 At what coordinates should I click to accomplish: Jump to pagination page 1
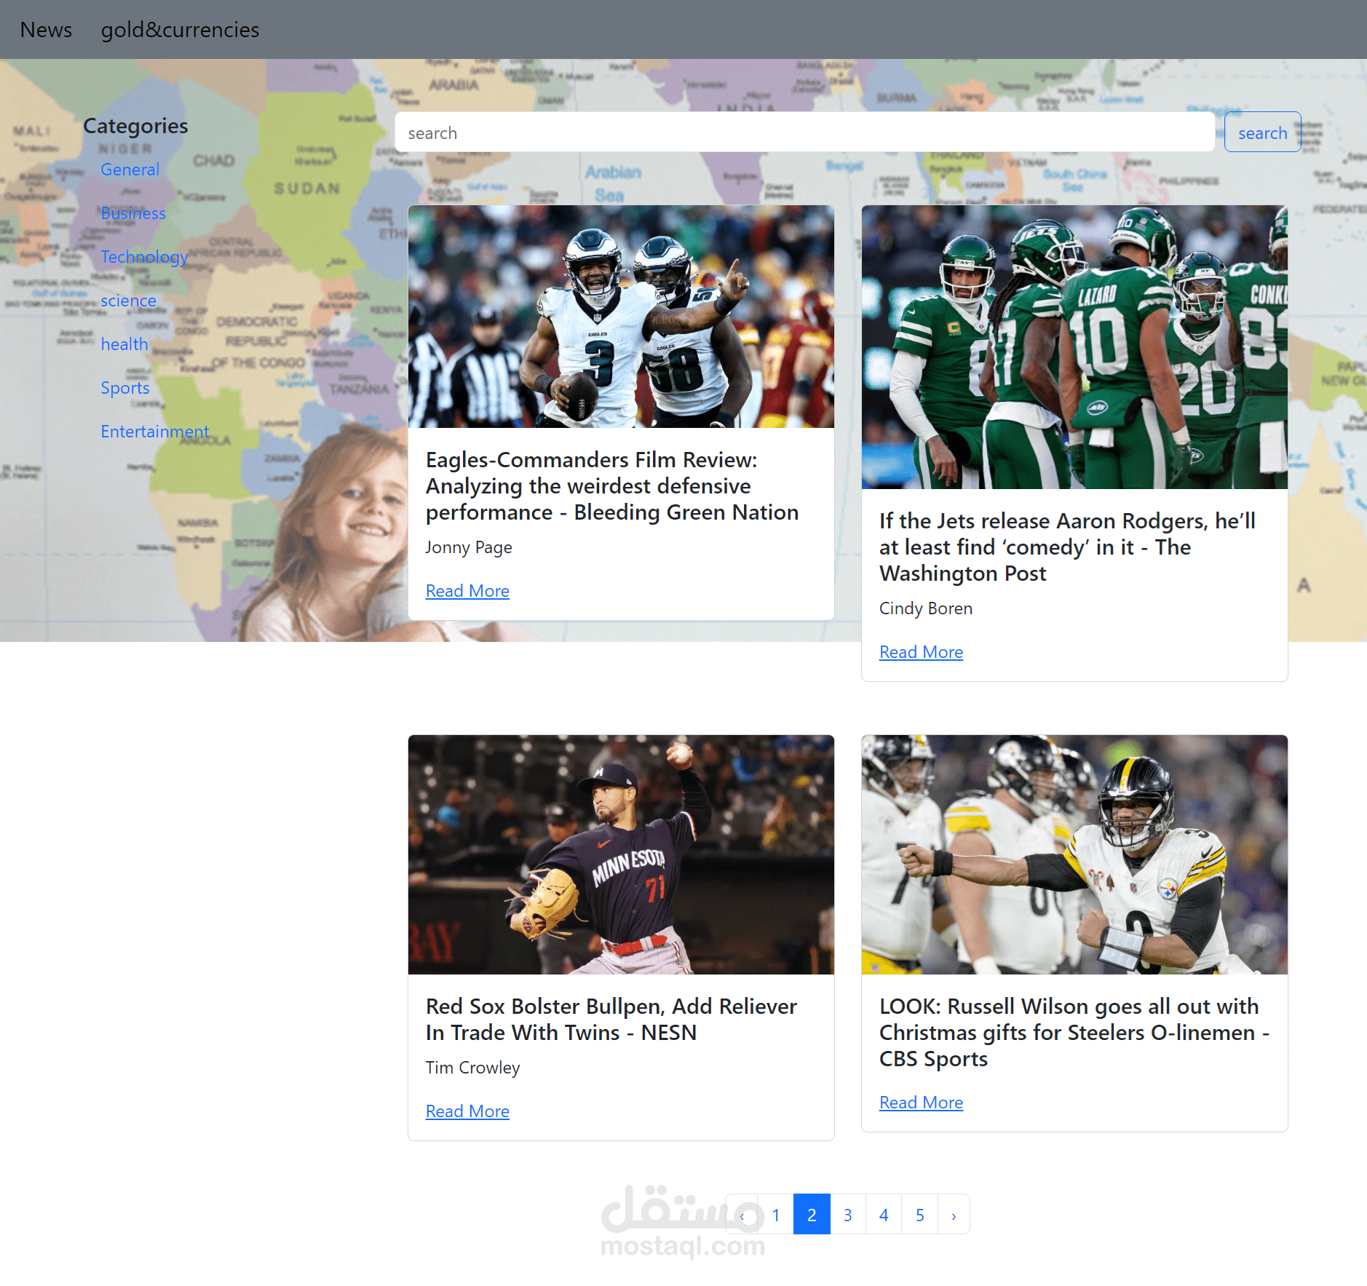[776, 1215]
